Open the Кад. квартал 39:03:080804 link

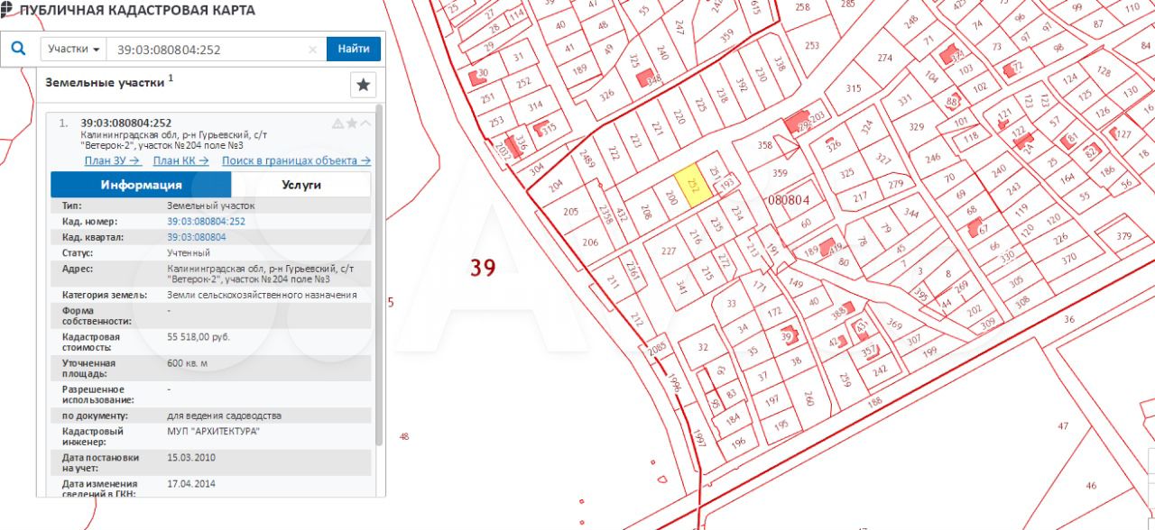197,237
